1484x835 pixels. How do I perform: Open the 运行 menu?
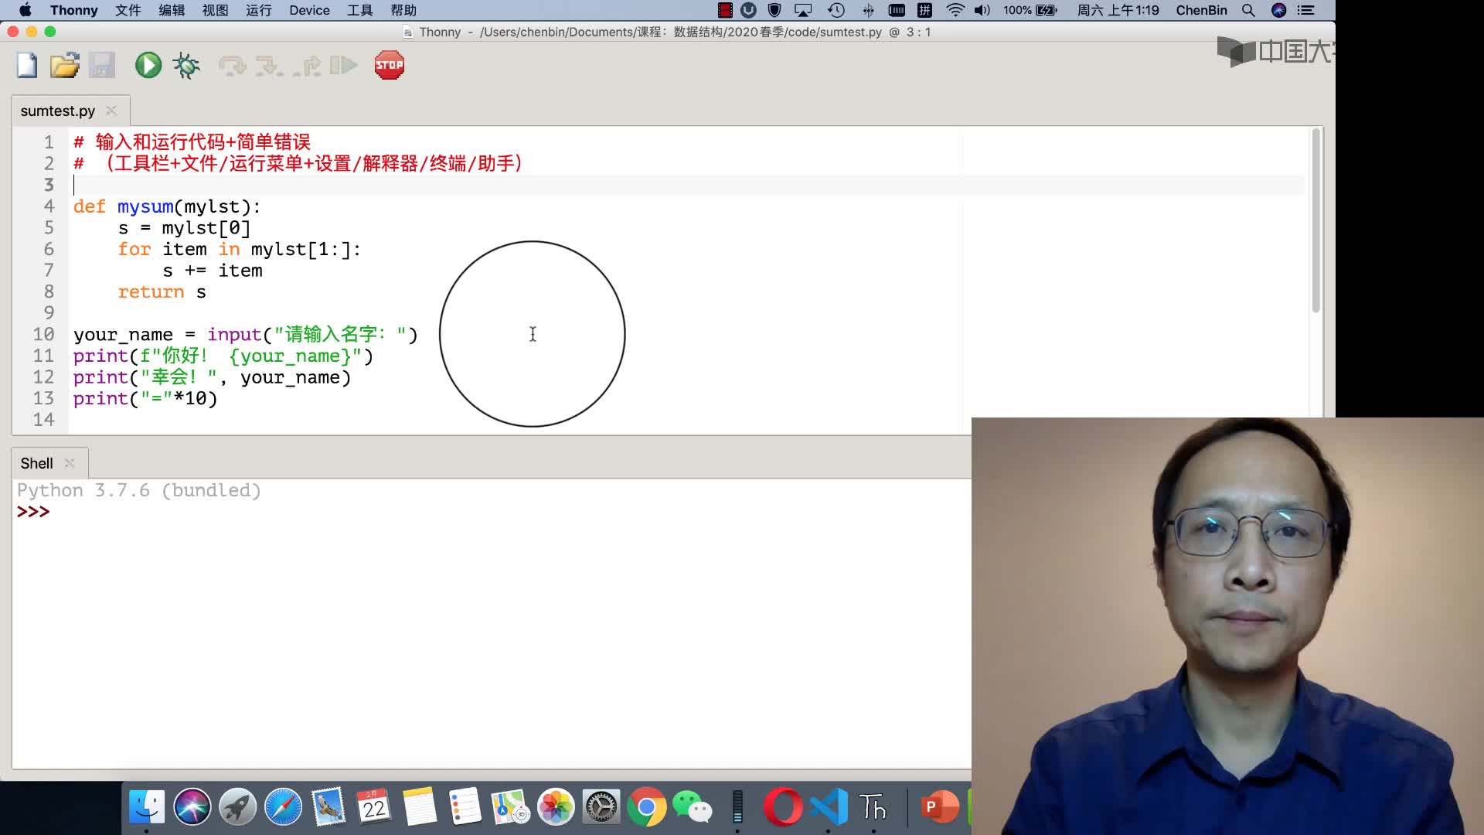click(259, 10)
